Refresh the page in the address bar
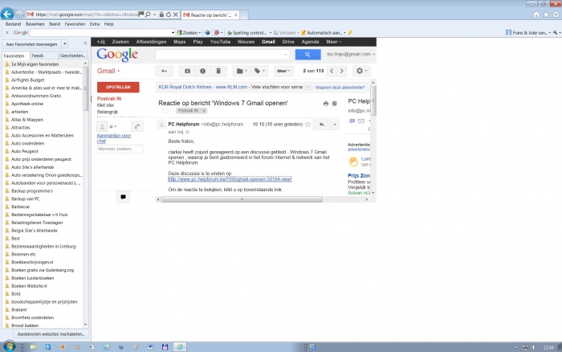This screenshot has width=562, height=352. pyautogui.click(x=169, y=14)
